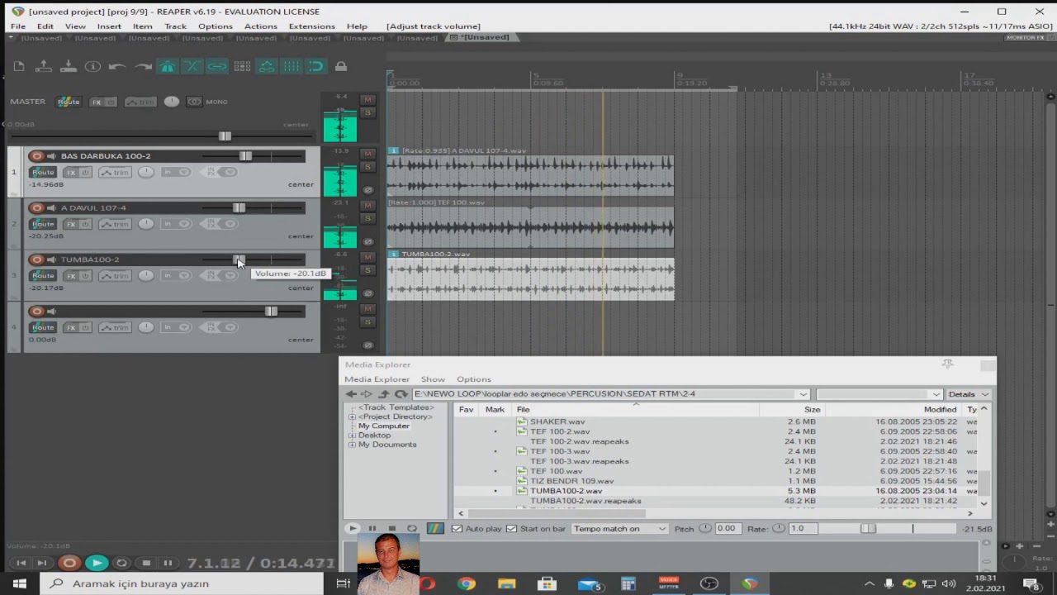Click the Fav column header
This screenshot has width=1057, height=595.
click(x=467, y=410)
